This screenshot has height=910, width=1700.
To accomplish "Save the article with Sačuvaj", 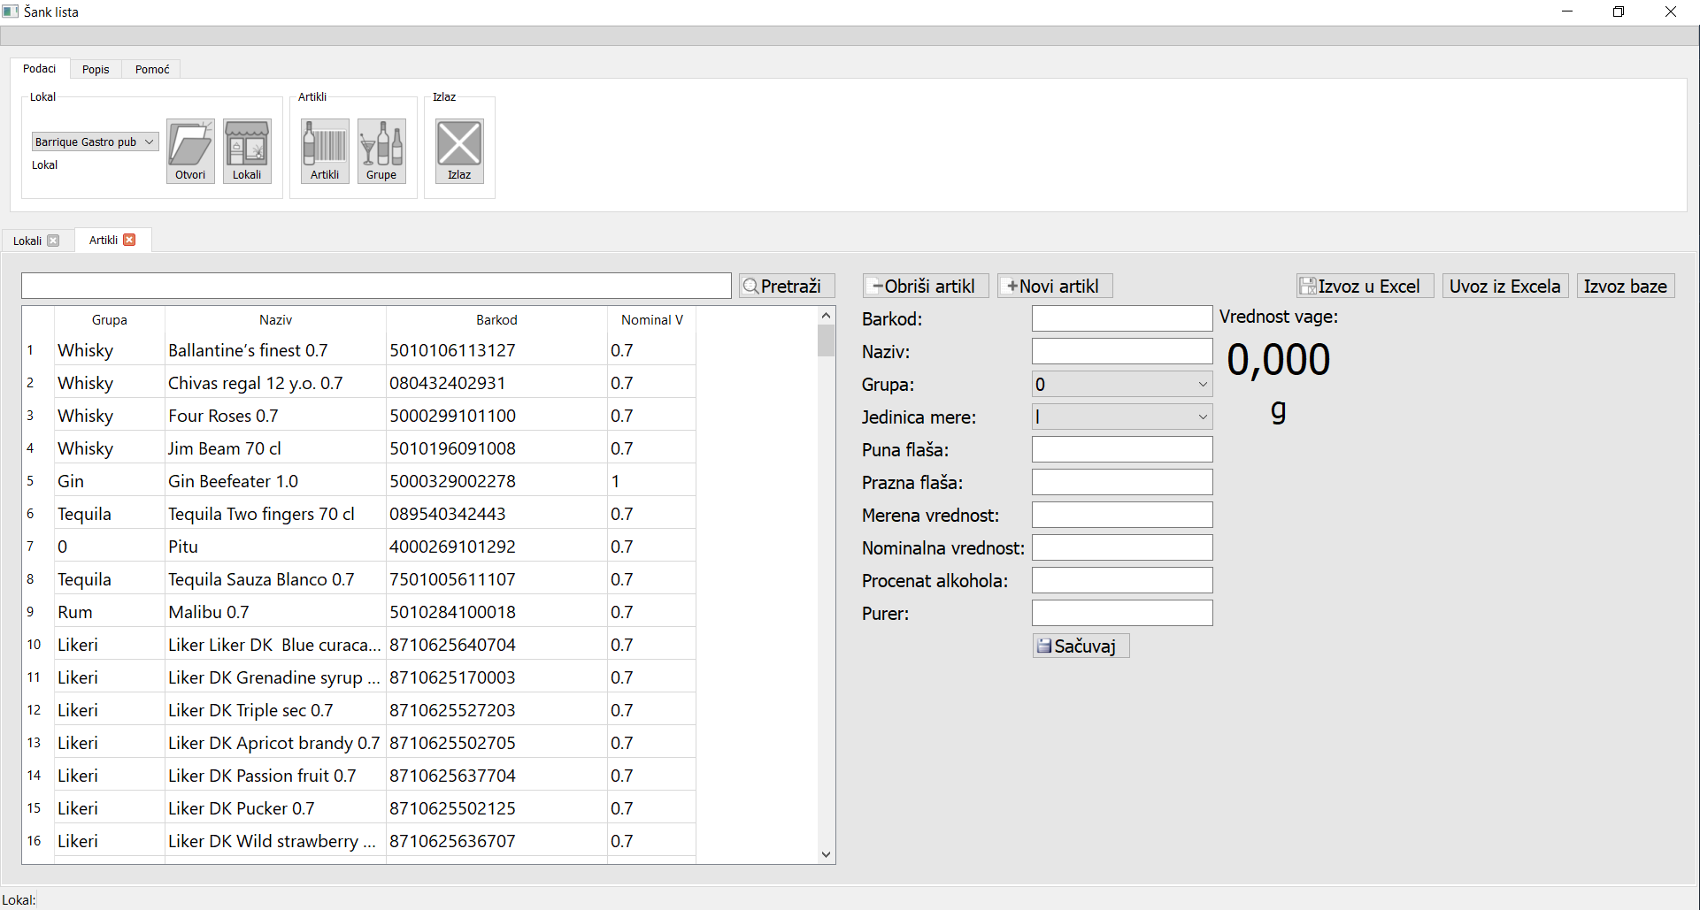I will click(1081, 646).
